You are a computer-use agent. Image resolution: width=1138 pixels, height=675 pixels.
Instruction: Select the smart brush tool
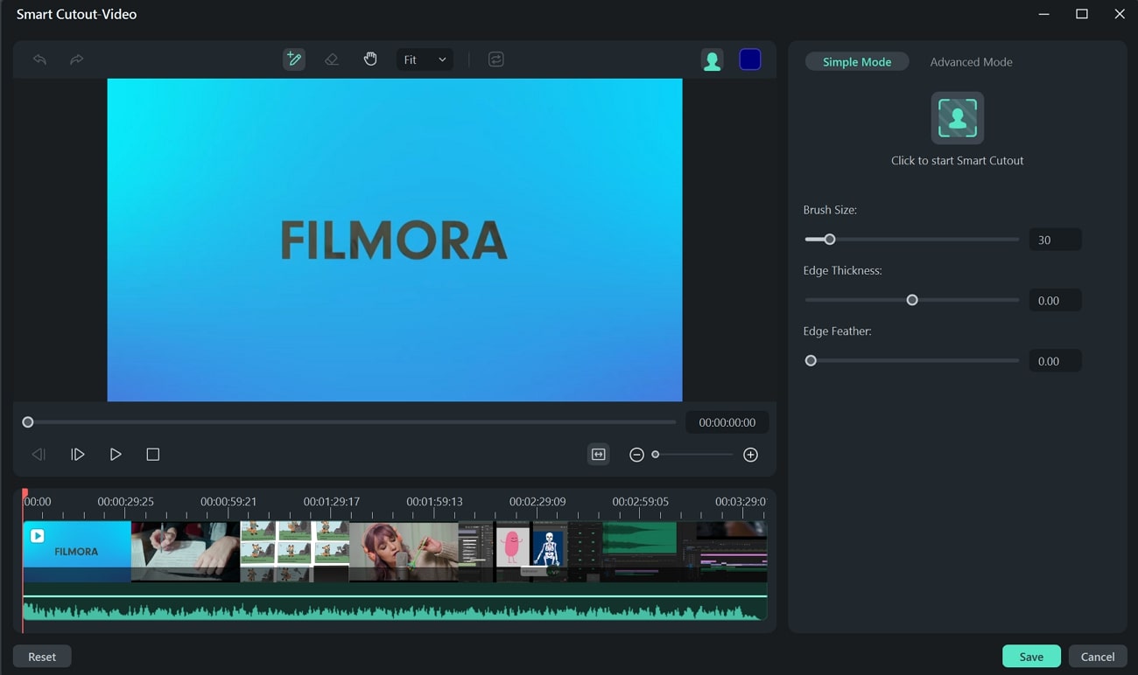[294, 59]
